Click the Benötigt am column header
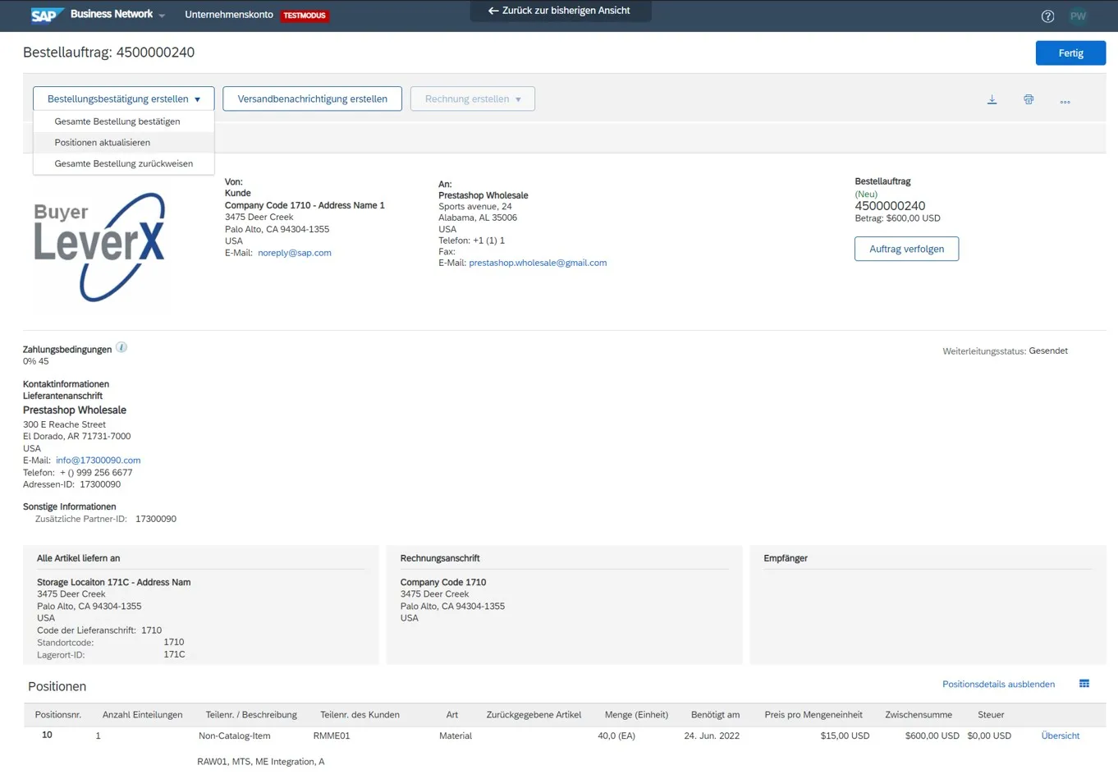 [x=715, y=715]
